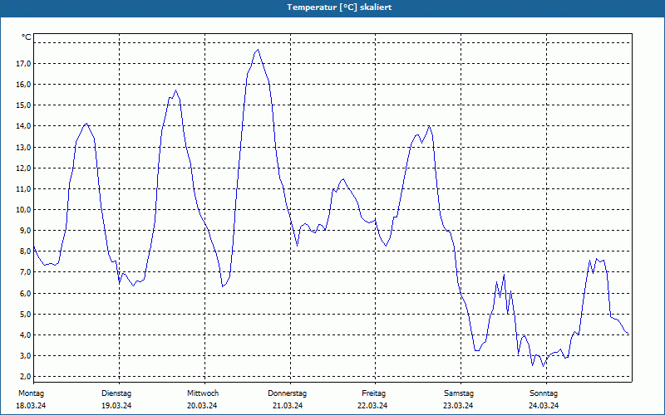Click the 8,0 axis value

[25, 251]
